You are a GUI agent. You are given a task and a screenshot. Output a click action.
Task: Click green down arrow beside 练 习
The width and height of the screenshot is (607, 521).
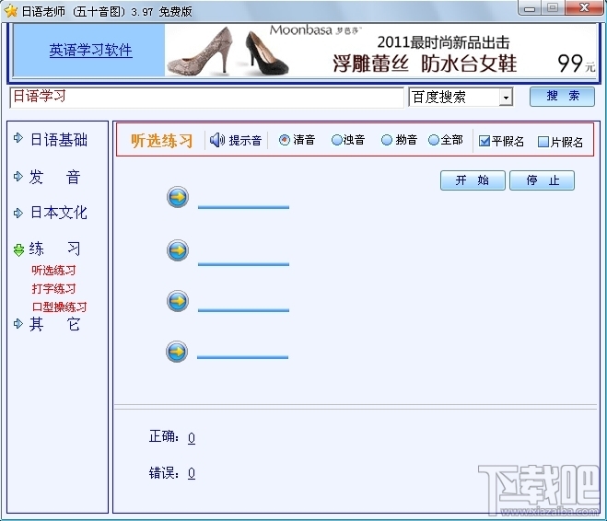(x=18, y=249)
